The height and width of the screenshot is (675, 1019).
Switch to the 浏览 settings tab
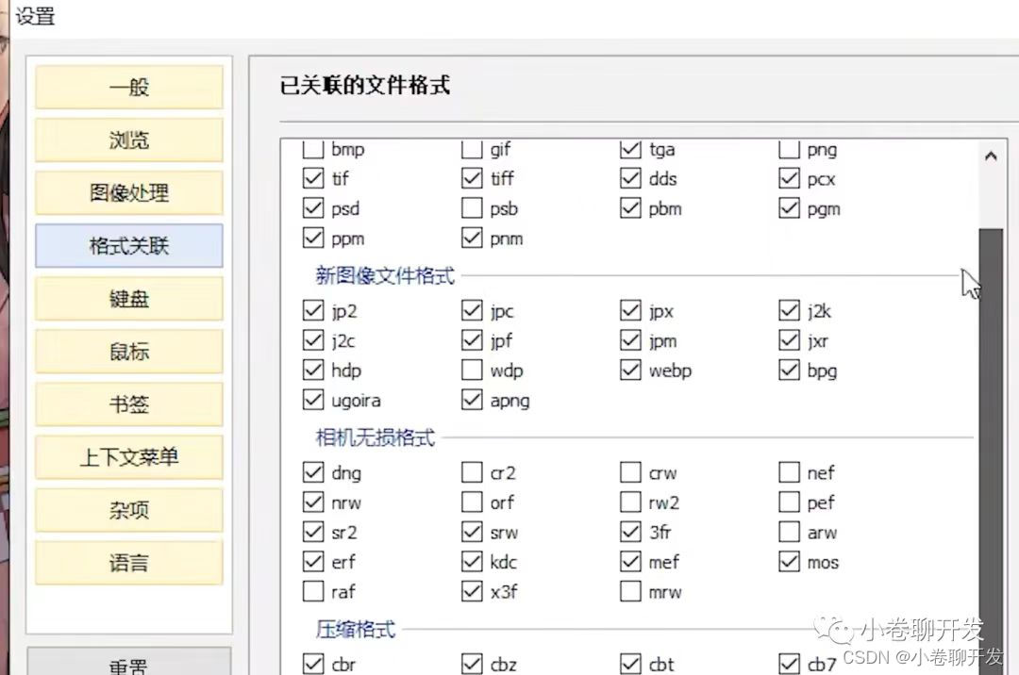point(128,140)
